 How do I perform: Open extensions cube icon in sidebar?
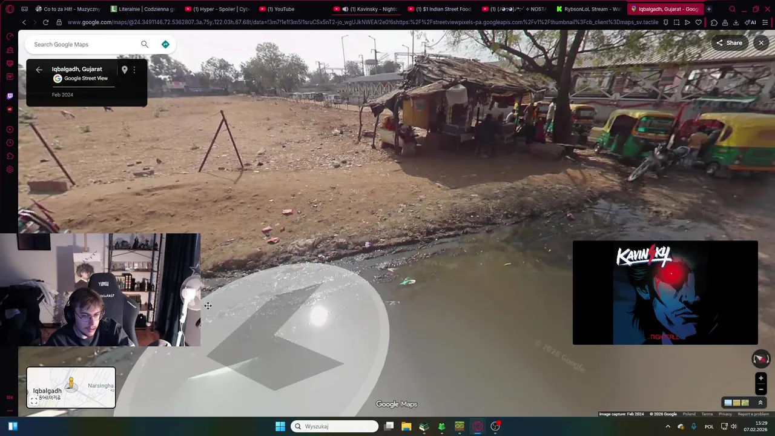click(x=10, y=156)
